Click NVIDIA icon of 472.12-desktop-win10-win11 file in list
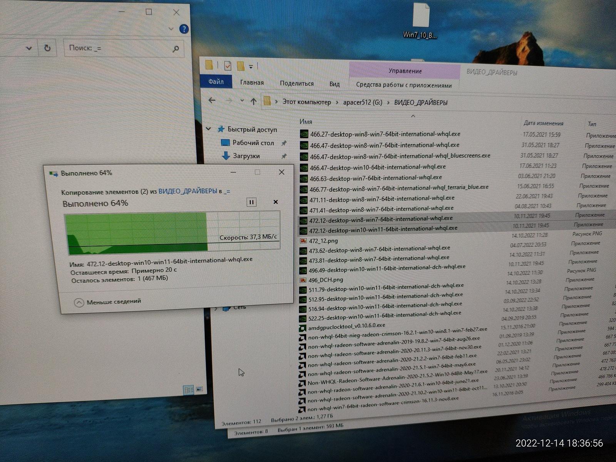 pyautogui.click(x=303, y=231)
